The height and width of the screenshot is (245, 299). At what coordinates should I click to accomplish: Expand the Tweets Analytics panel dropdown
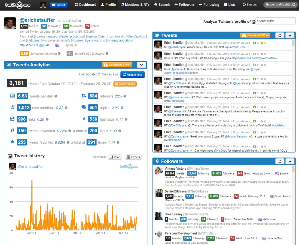coord(142,65)
